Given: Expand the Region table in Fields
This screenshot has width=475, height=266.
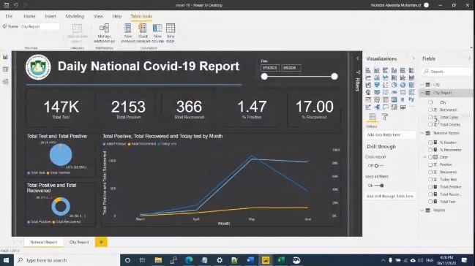Looking at the screenshot, I should (422, 210).
